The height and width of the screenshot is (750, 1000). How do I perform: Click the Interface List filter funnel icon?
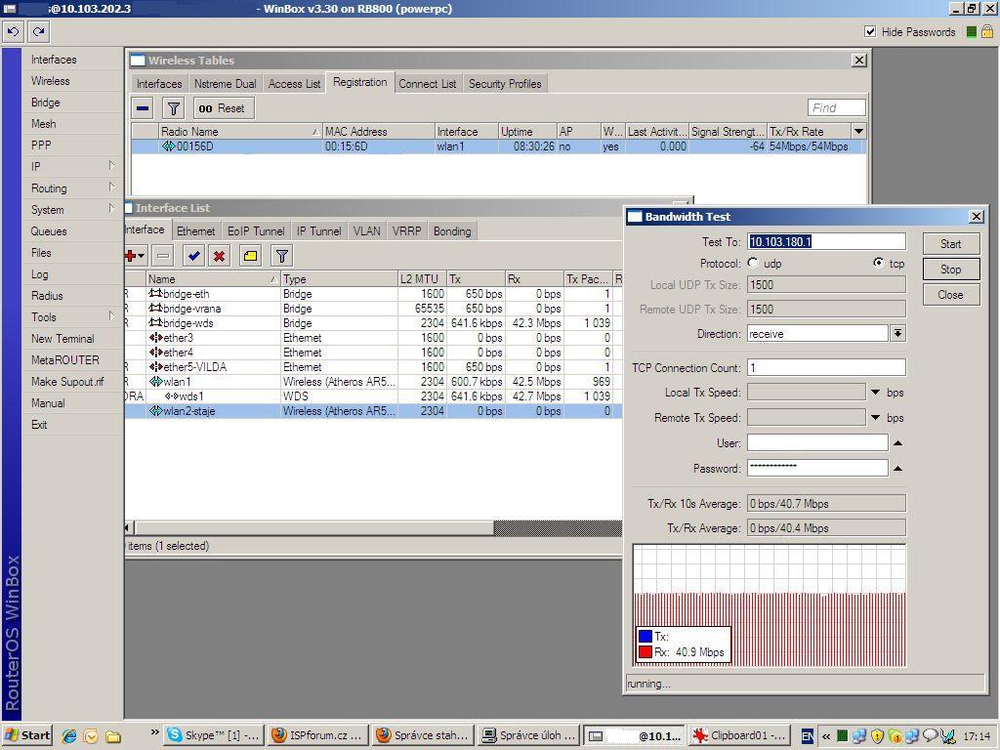click(281, 256)
